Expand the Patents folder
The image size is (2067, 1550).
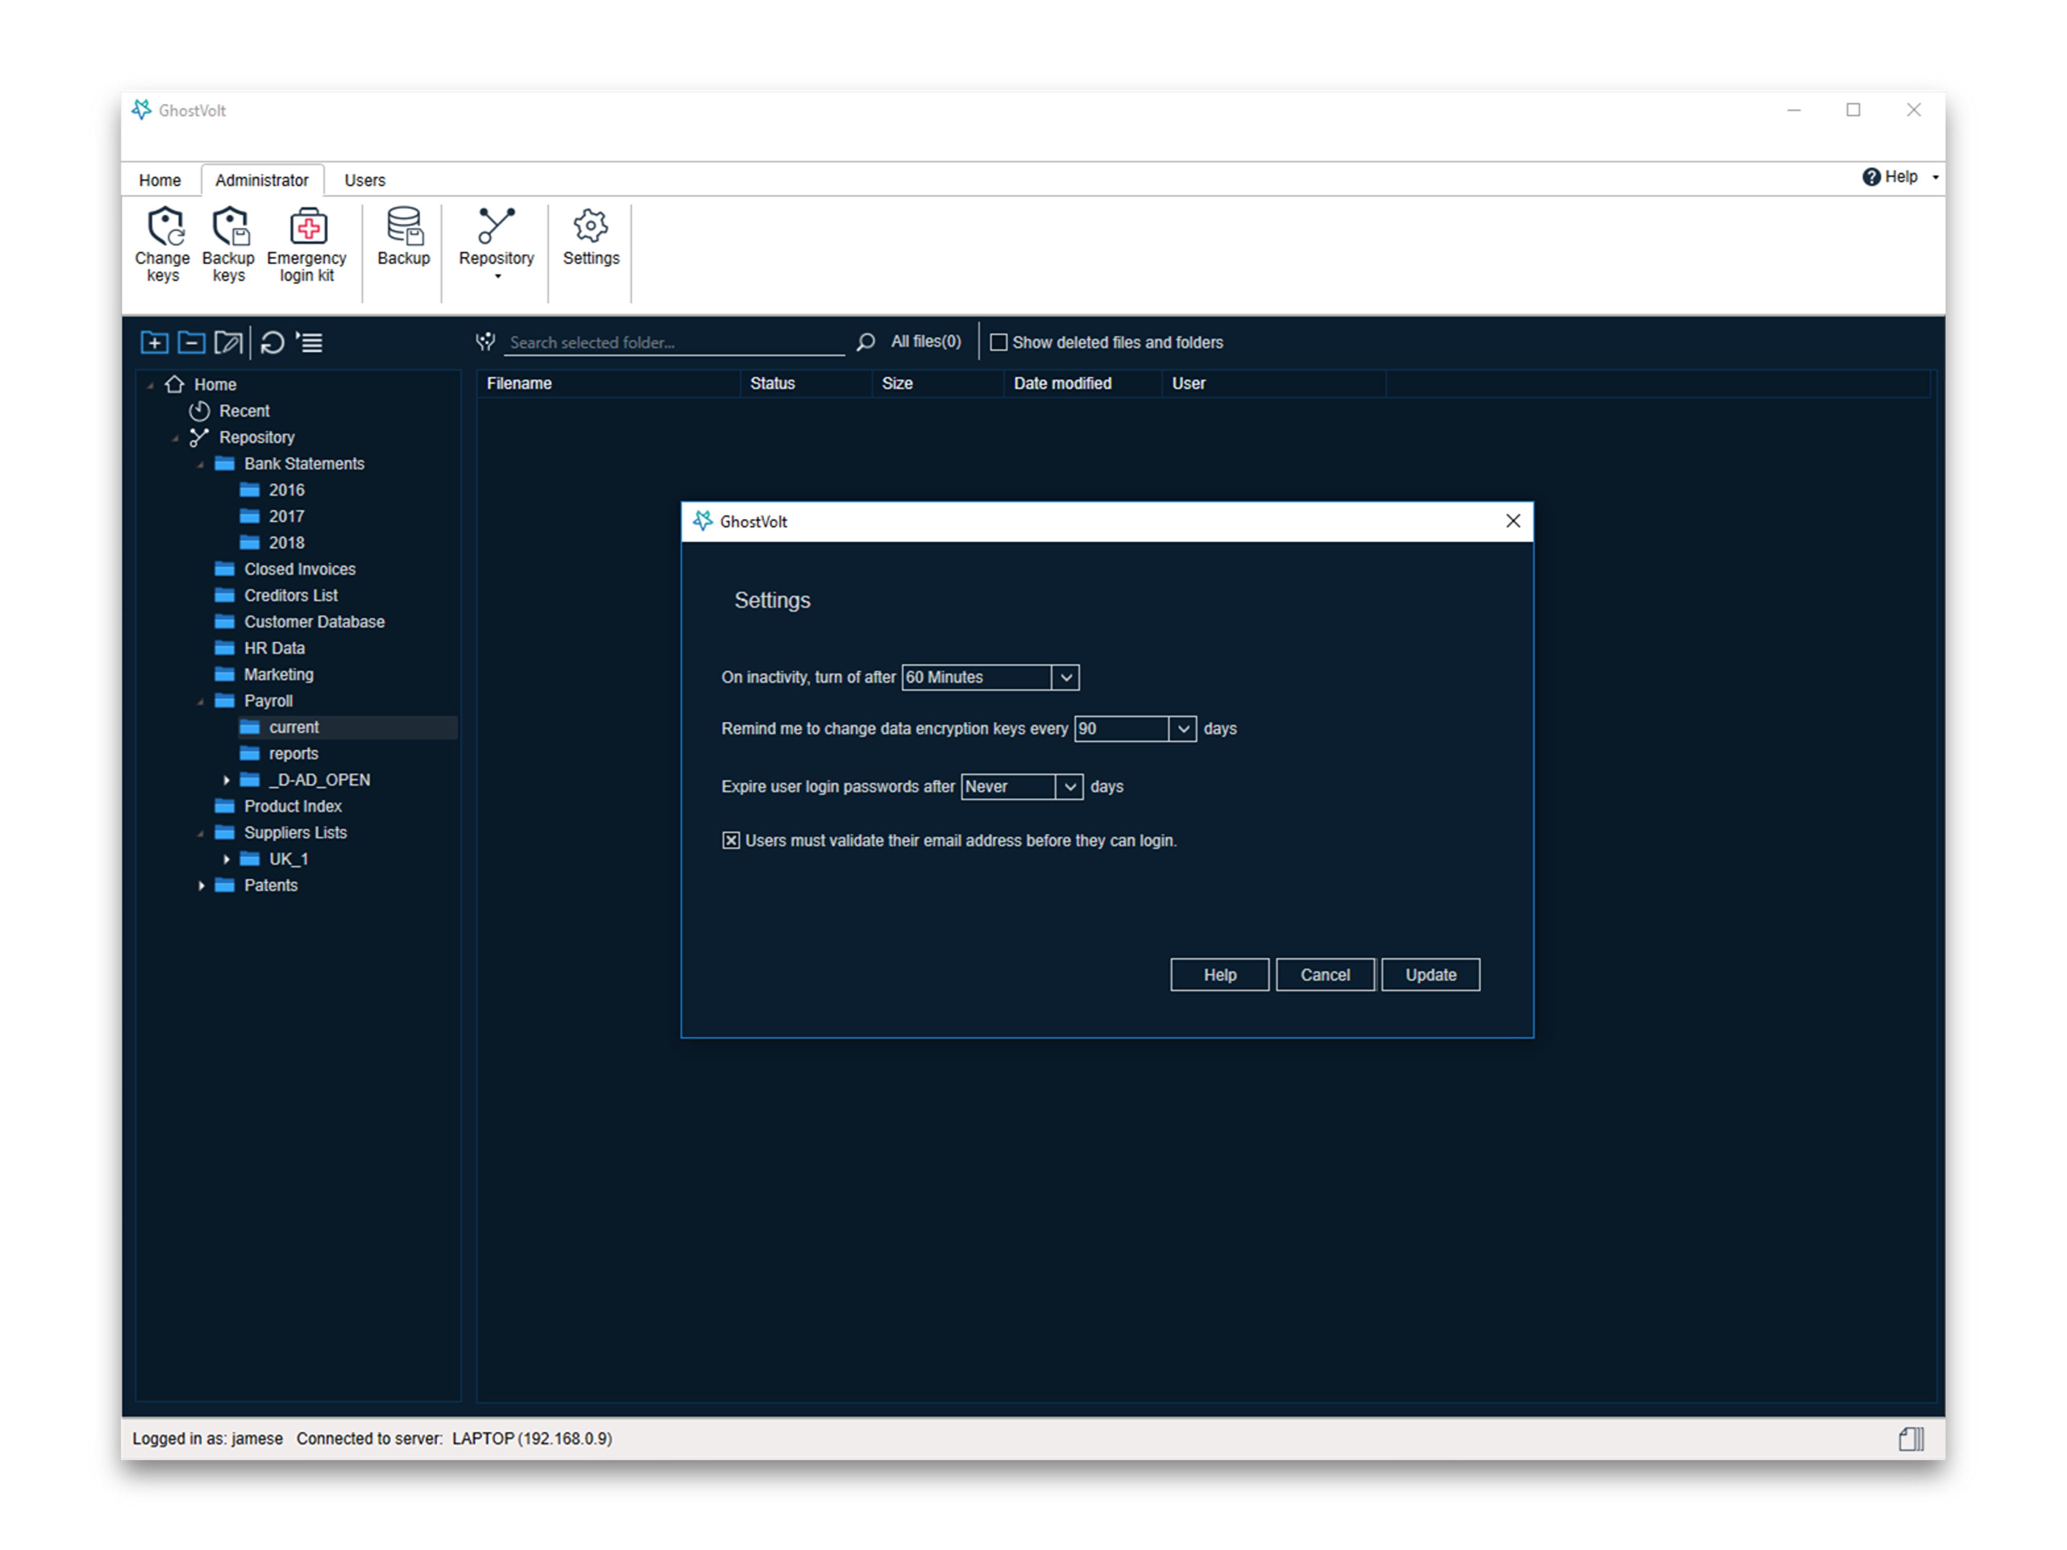[x=201, y=885]
